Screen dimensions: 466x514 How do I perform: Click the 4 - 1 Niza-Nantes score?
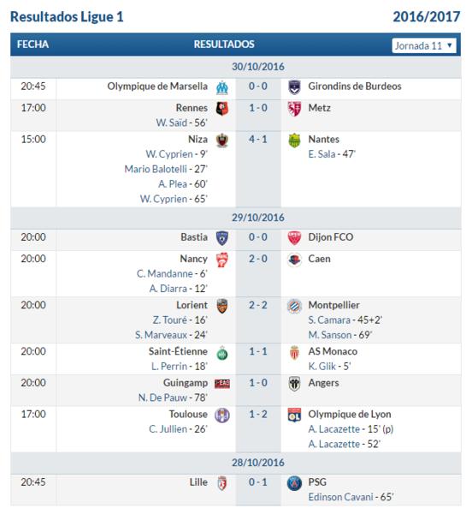[x=258, y=140]
